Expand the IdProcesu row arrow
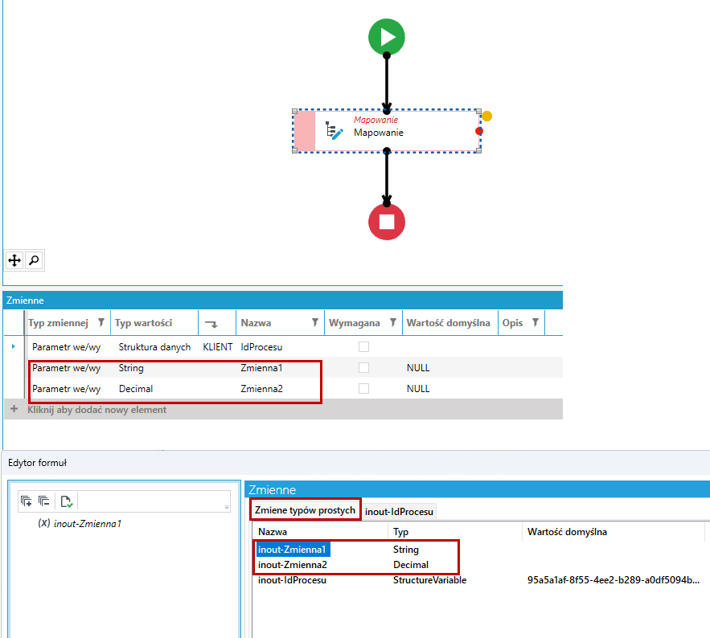Viewport: 710px width, 638px height. (14, 346)
